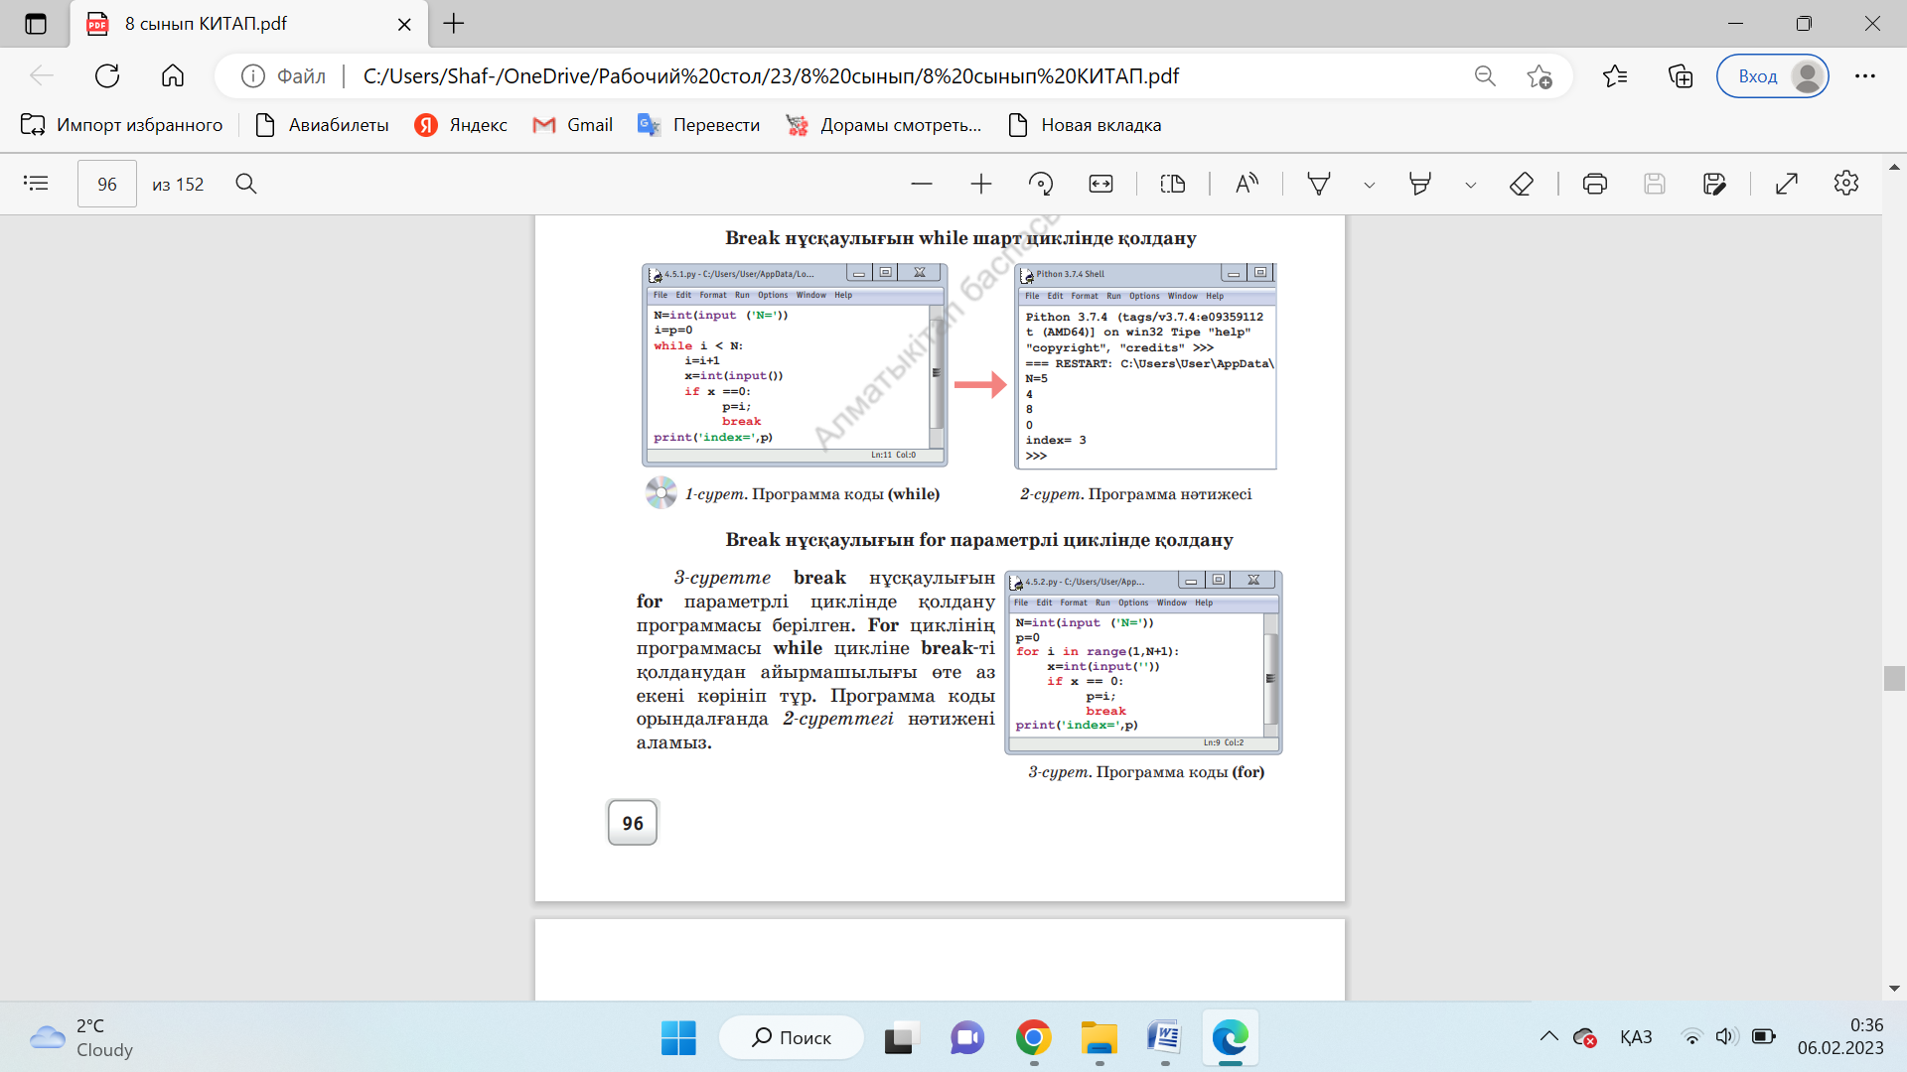Viewport: 1907px width, 1072px height.
Task: Start Read aloud for the PDF
Action: (1247, 184)
